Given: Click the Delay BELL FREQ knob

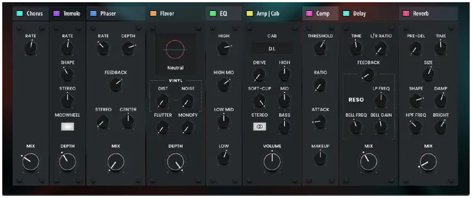Looking at the screenshot, I should click(356, 127).
